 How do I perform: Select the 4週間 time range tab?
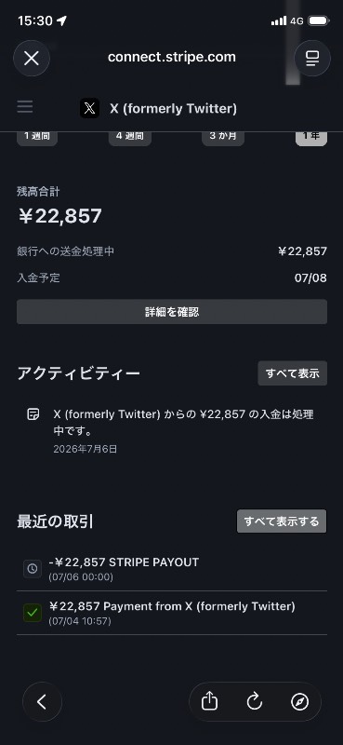[130, 137]
